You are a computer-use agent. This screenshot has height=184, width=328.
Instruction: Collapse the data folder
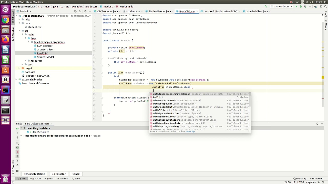point(19,23)
